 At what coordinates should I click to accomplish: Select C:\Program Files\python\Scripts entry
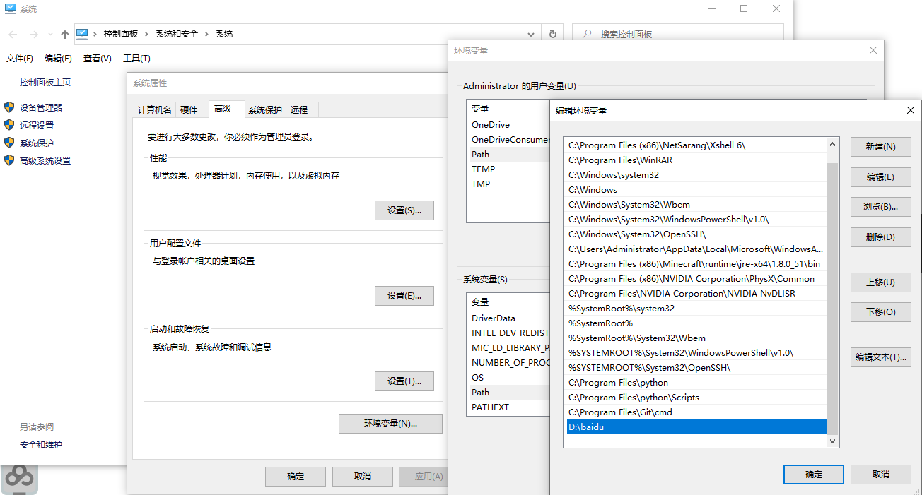[696, 397]
